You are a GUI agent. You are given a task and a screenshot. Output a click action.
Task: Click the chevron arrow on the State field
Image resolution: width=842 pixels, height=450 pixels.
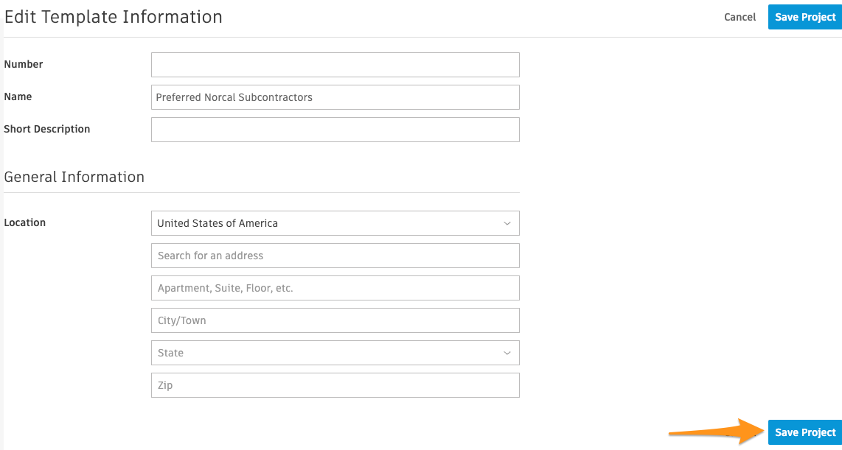tap(507, 353)
